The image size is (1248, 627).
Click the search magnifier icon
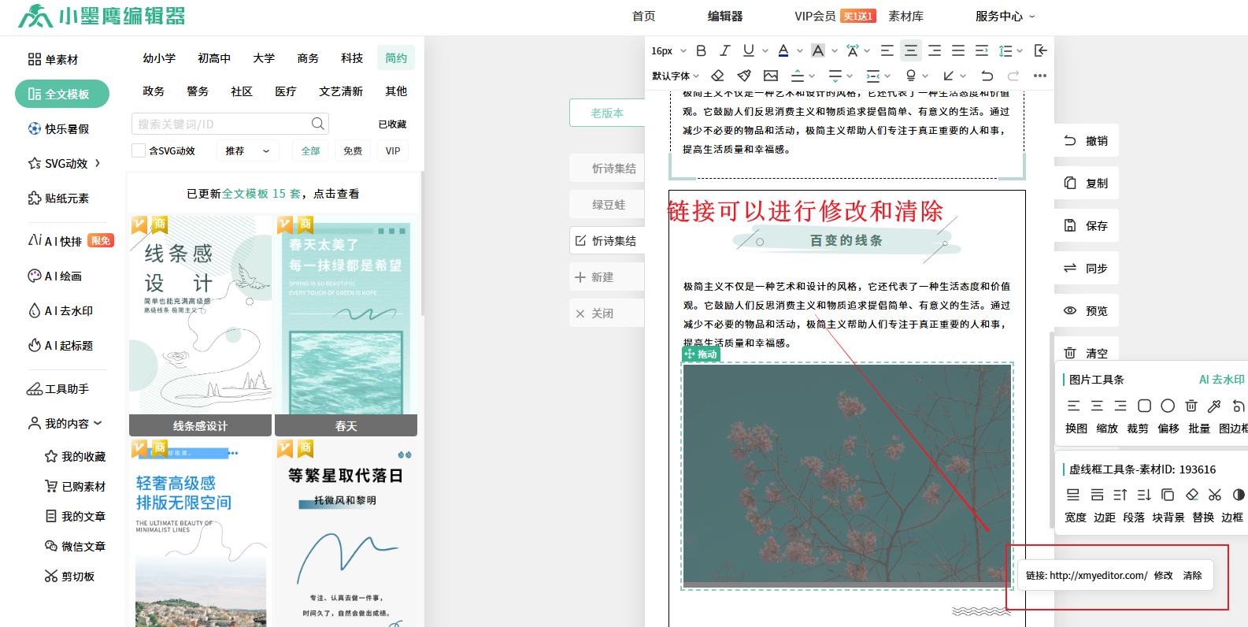tap(318, 124)
